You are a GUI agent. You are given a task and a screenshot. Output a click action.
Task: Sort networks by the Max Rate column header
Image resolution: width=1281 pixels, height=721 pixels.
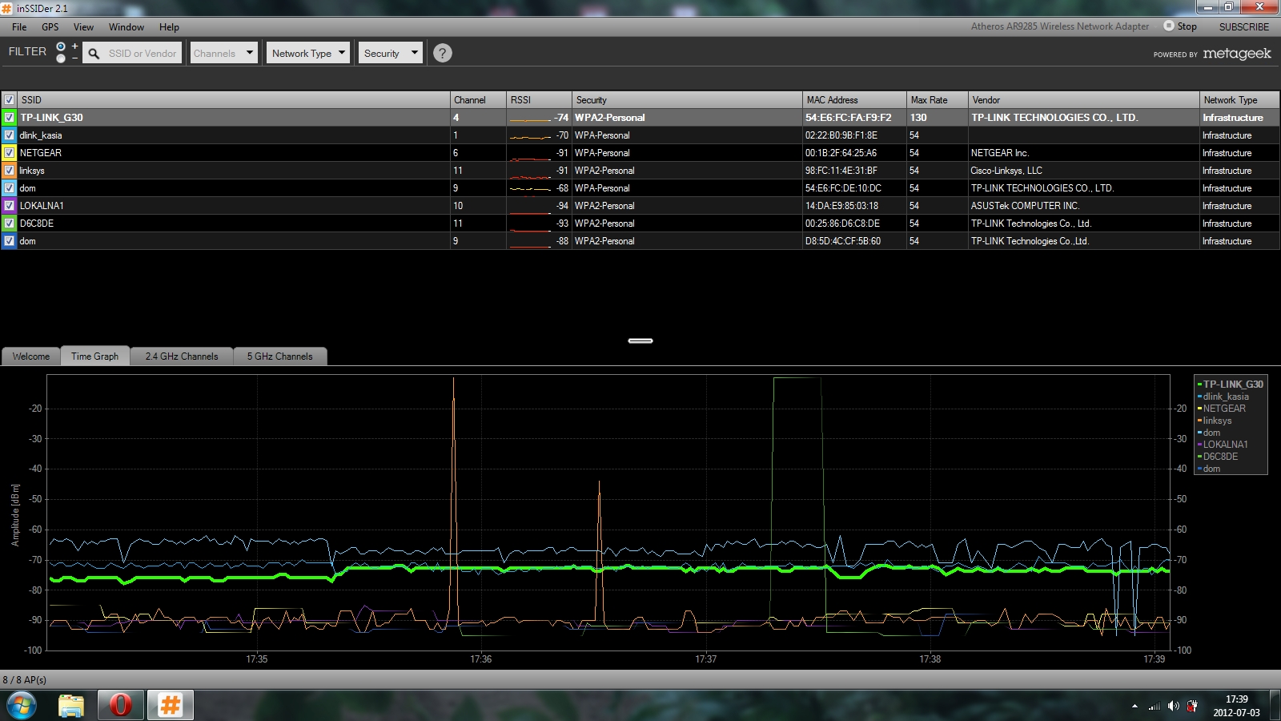(x=938, y=100)
